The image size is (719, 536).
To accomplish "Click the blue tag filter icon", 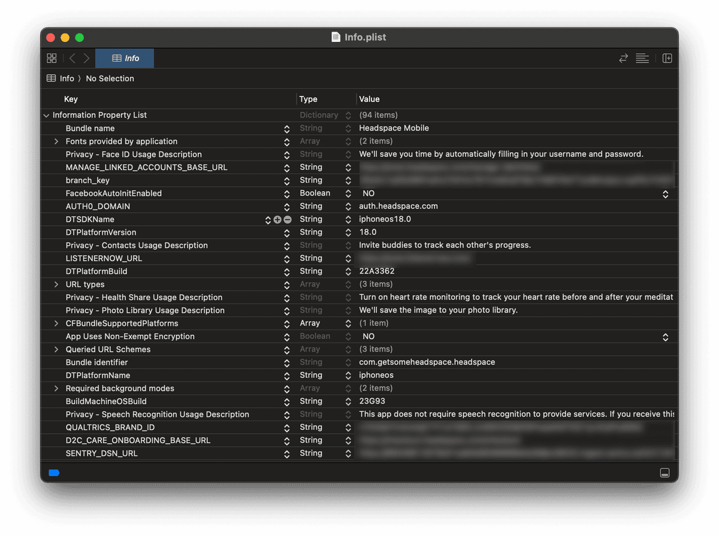I will (x=54, y=473).
